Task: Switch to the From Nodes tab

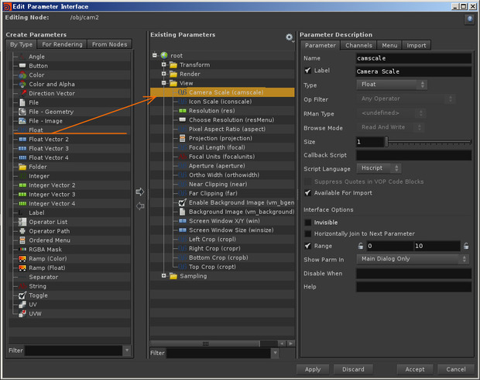Action: [110, 44]
